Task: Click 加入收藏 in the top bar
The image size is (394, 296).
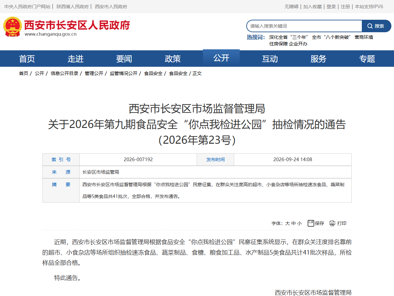Action: click(312, 7)
